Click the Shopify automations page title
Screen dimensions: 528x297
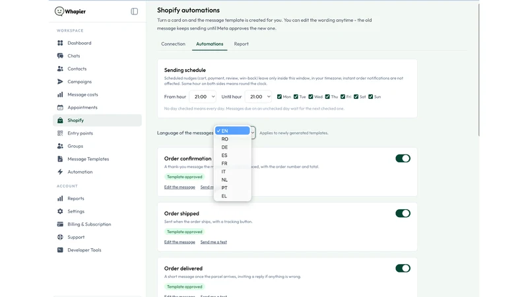(x=188, y=10)
